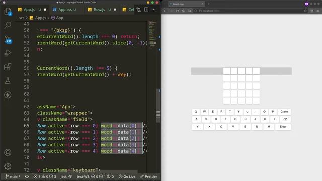Viewport: 322px width, 181px height.
Task: Close the React App browser tab
Action: (x=202, y=4)
